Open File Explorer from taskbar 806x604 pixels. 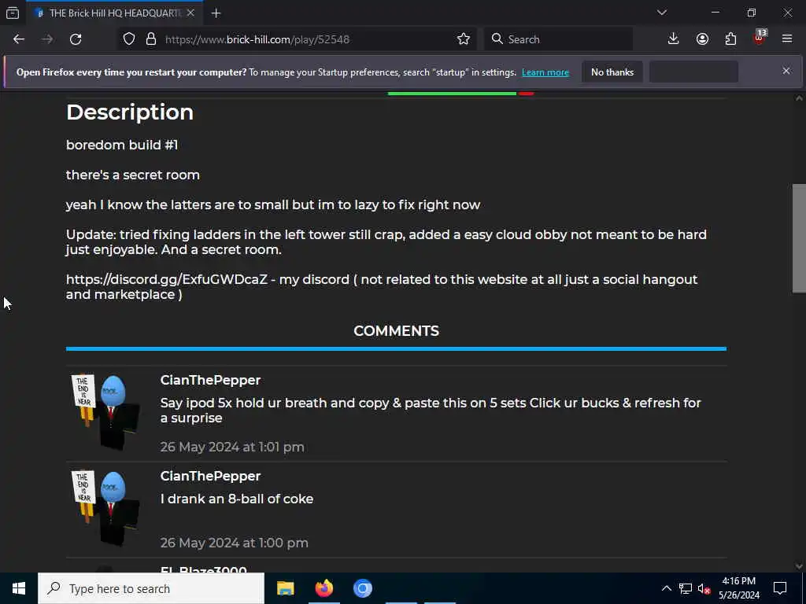point(285,588)
